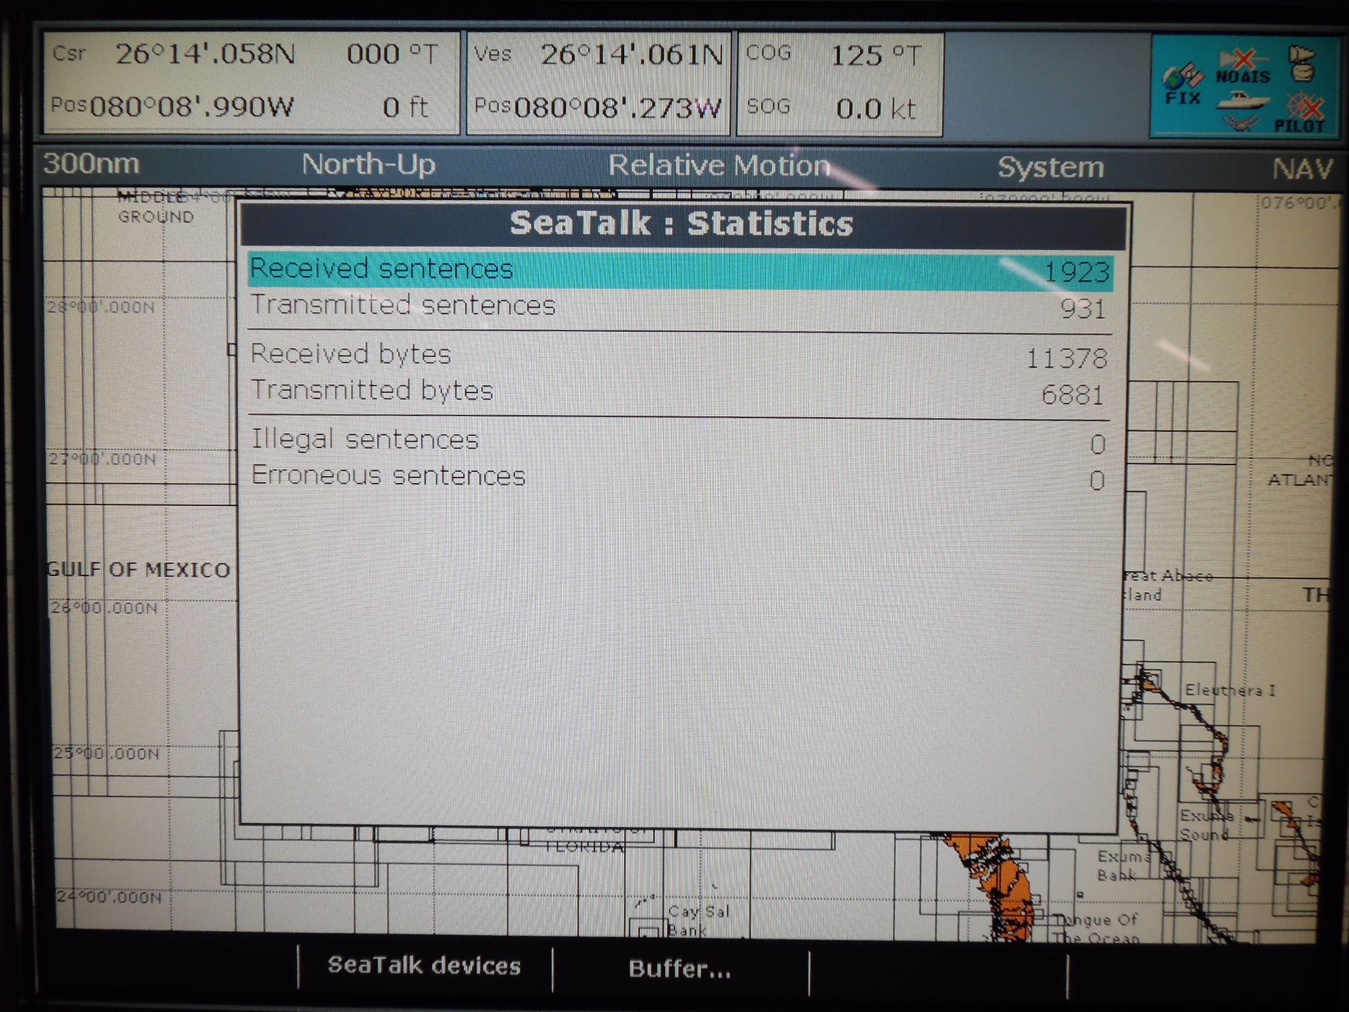Select the Illegal sentences row
1349x1012 pixels.
680,441
